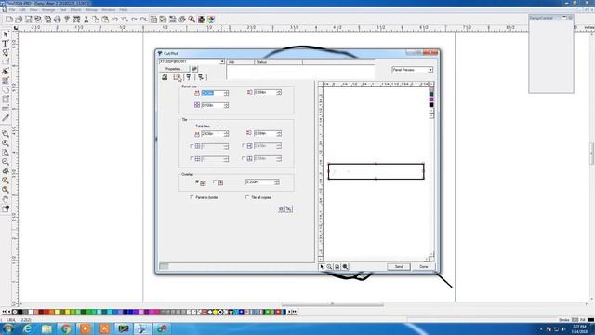Image resolution: width=595 pixels, height=335 pixels.
Task: Click the magnifier icon in main toolbar
Action: (x=192, y=19)
